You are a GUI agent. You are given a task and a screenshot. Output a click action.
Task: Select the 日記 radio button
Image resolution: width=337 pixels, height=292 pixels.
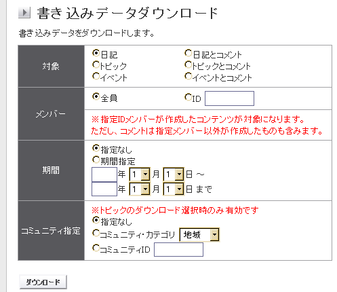pos(96,53)
